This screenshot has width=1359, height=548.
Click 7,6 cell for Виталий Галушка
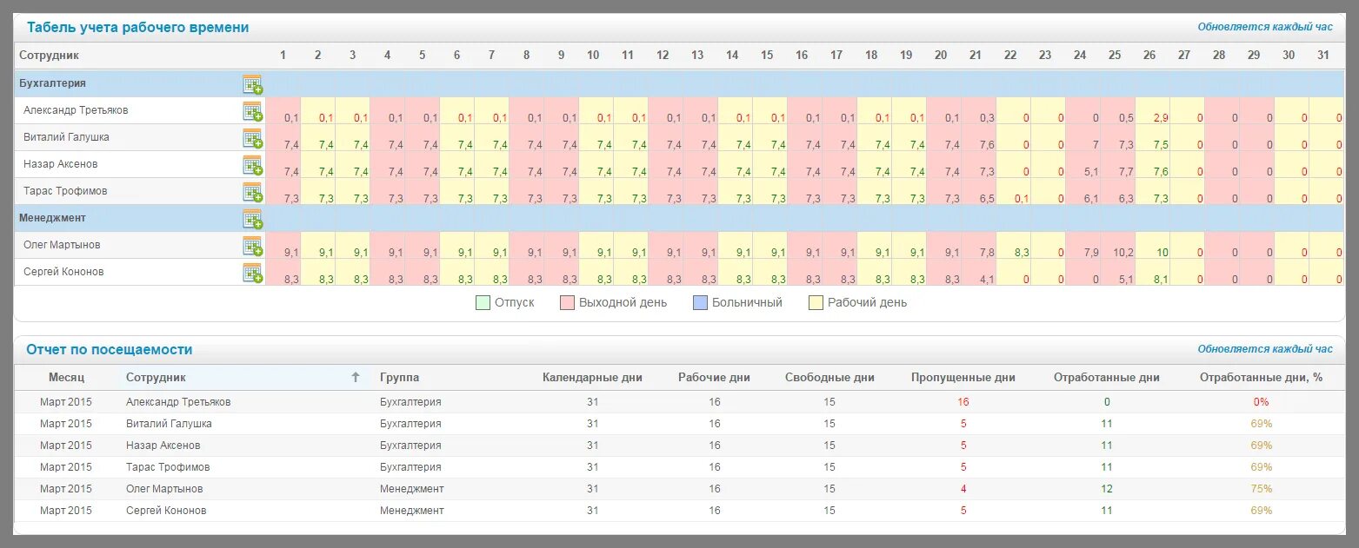click(x=979, y=138)
